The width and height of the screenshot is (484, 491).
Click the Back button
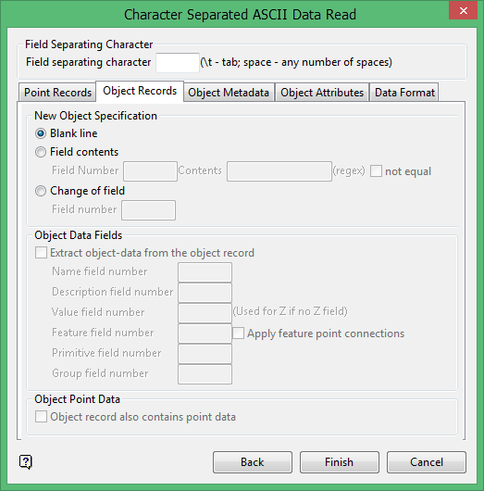pos(253,462)
